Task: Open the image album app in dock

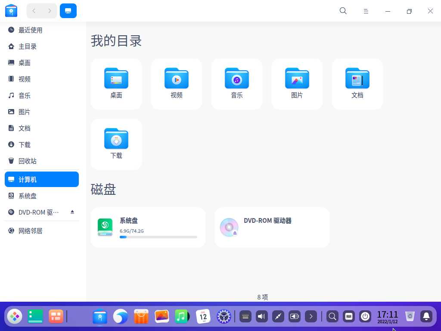Action: click(162, 316)
